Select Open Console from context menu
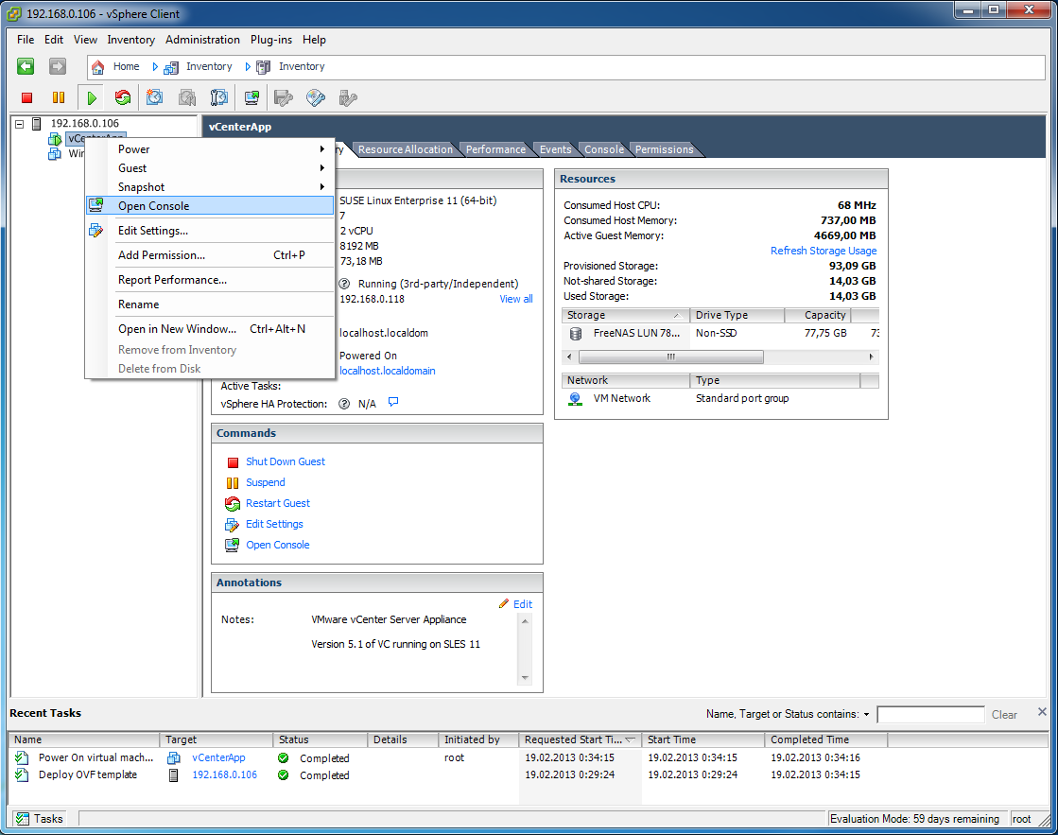The image size is (1058, 835). pyautogui.click(x=210, y=206)
